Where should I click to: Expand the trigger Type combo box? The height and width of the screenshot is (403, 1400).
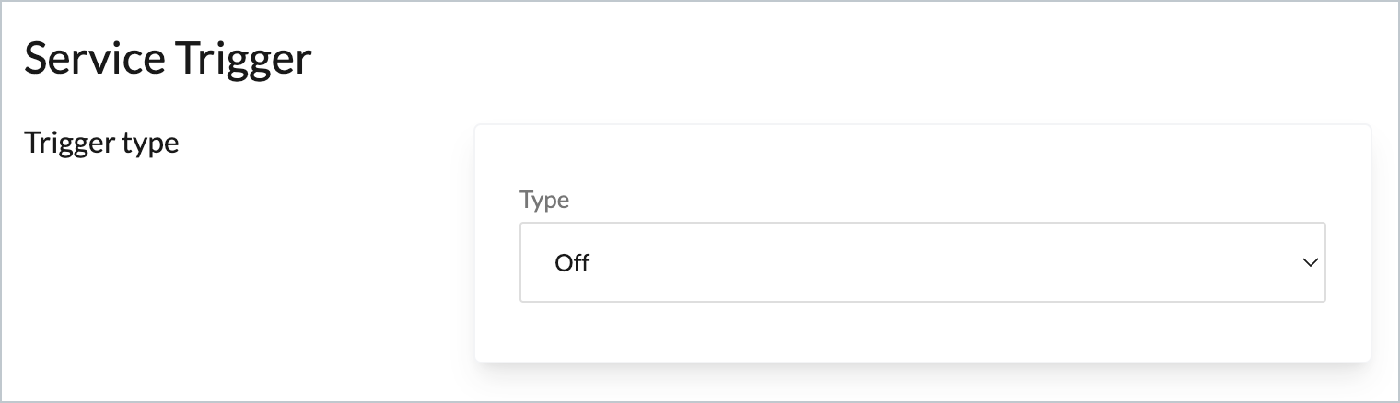(921, 262)
